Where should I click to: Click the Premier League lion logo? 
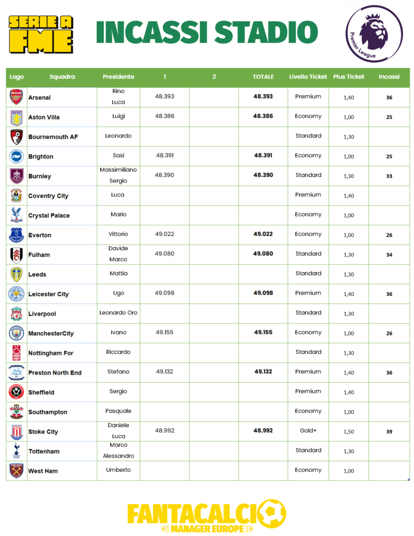(368, 33)
